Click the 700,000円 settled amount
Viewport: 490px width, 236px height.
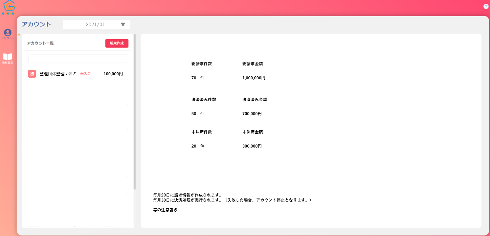coord(252,114)
